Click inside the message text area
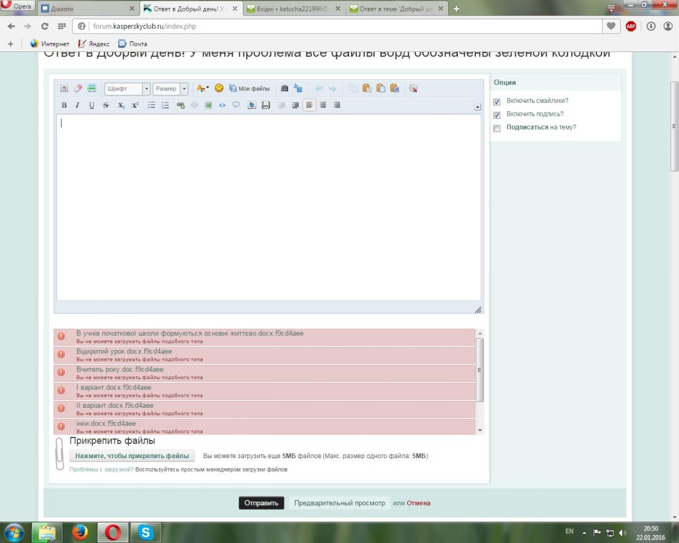 269,208
